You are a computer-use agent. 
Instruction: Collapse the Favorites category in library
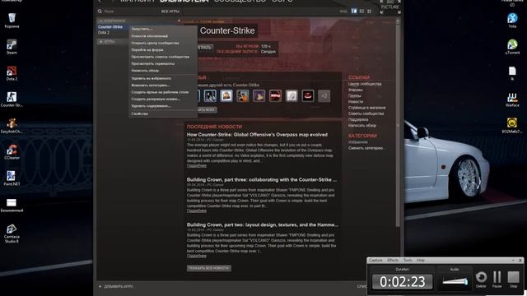[100, 21]
